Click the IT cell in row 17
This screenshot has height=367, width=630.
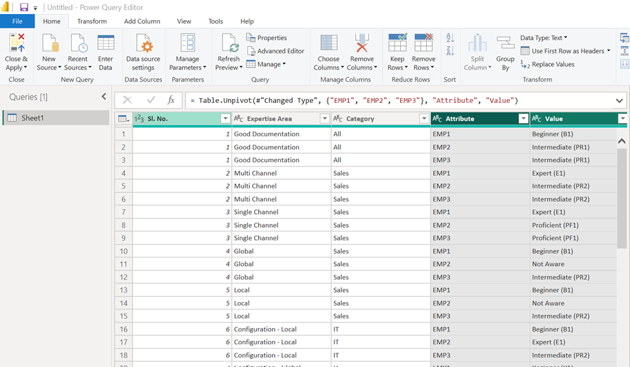pyautogui.click(x=381, y=342)
